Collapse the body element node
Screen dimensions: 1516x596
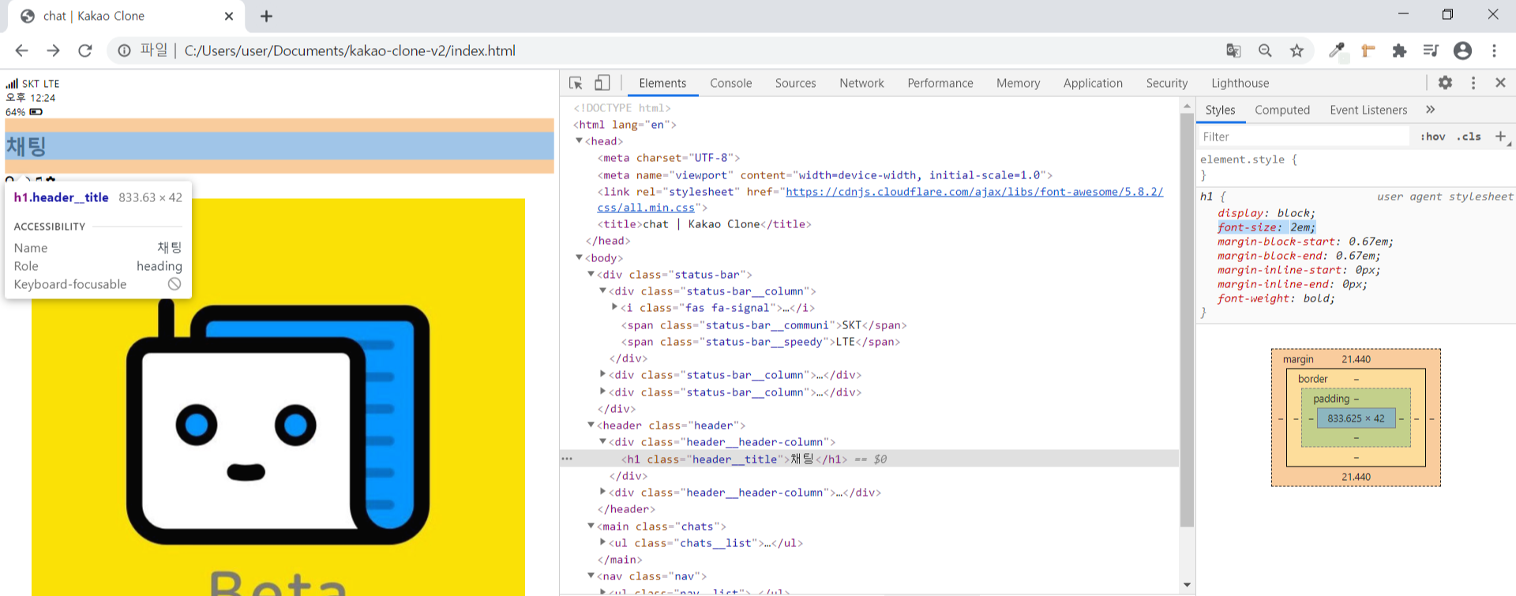tap(579, 257)
